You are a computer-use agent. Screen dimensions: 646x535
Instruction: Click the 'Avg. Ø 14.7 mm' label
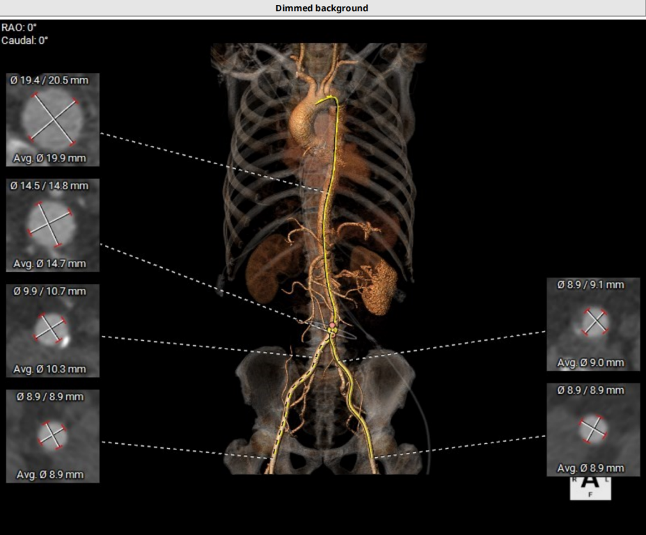point(49,264)
